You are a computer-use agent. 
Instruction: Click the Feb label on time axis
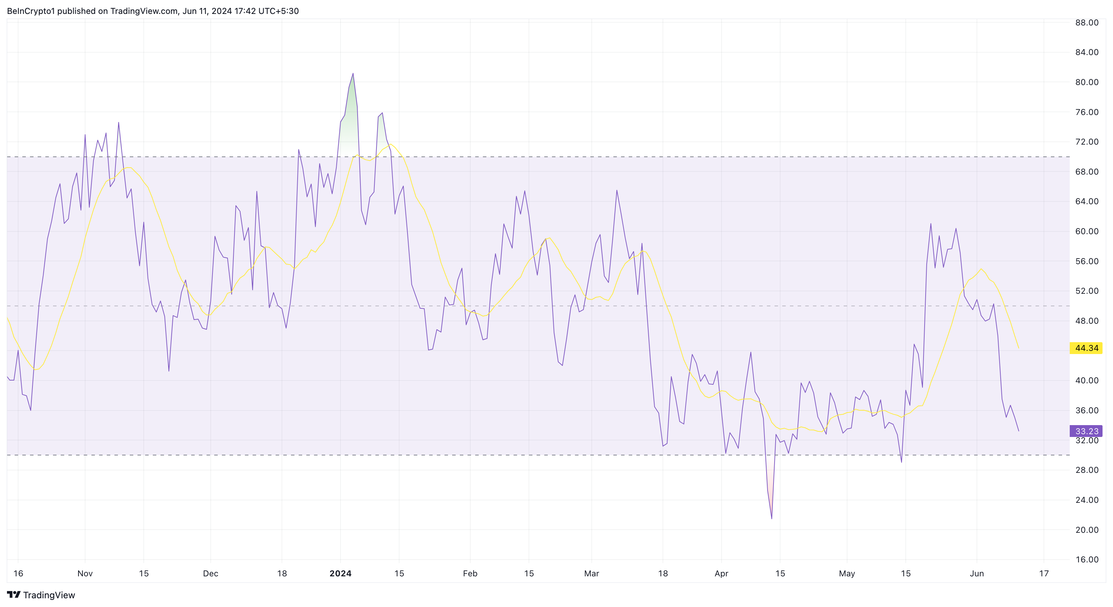pos(470,573)
